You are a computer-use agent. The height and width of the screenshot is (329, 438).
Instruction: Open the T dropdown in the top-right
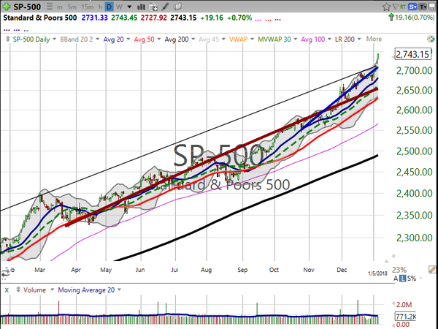[423, 7]
